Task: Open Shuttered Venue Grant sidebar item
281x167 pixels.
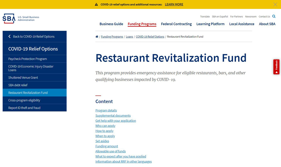Action: pyautogui.click(x=35, y=77)
